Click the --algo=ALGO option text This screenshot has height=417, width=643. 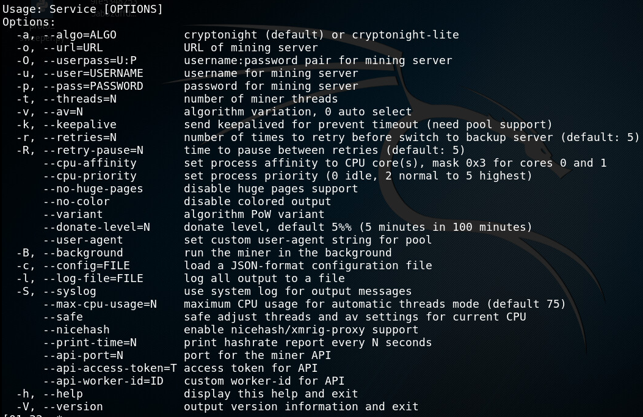point(80,35)
